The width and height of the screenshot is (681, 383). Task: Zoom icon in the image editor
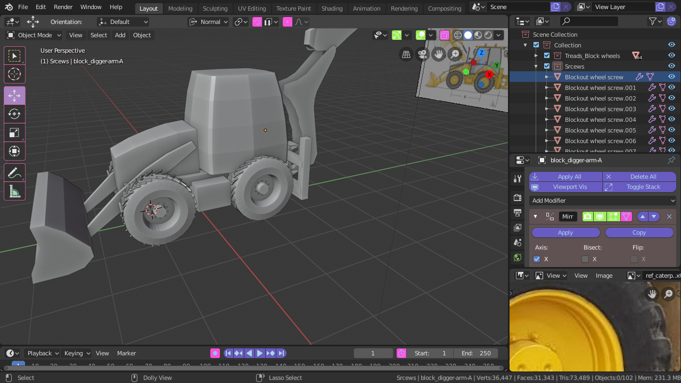668,294
